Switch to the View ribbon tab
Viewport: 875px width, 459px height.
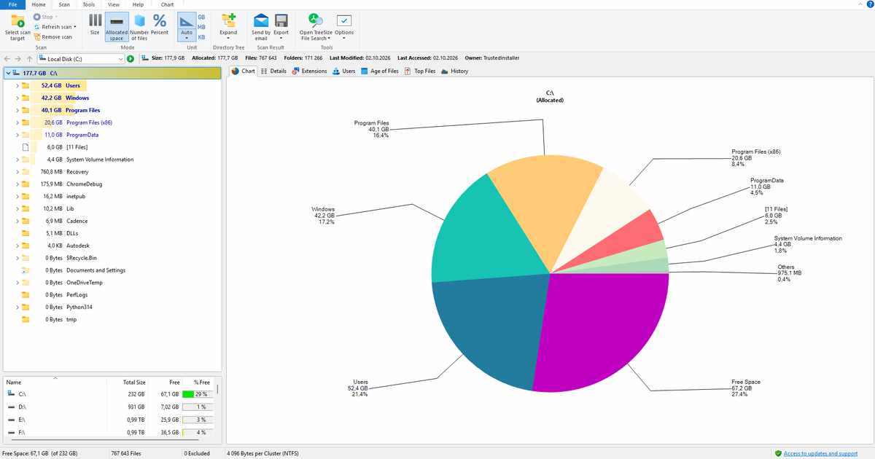pos(114,4)
